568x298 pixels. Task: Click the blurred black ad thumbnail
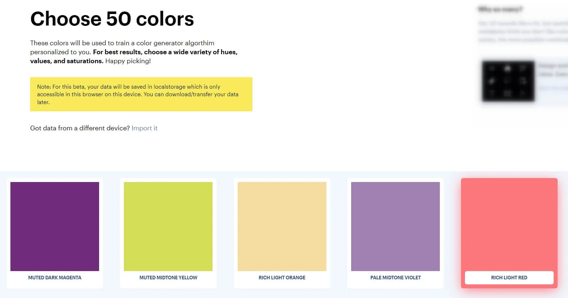coord(508,81)
